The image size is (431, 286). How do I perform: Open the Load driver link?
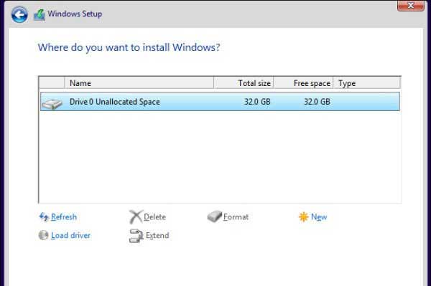coord(70,235)
